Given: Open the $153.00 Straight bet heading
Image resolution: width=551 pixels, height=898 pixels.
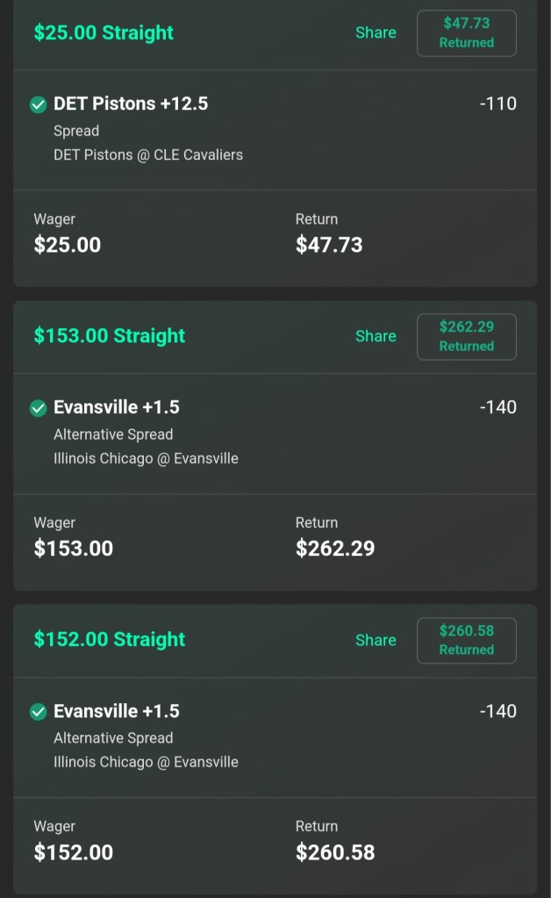Looking at the screenshot, I should (x=110, y=336).
